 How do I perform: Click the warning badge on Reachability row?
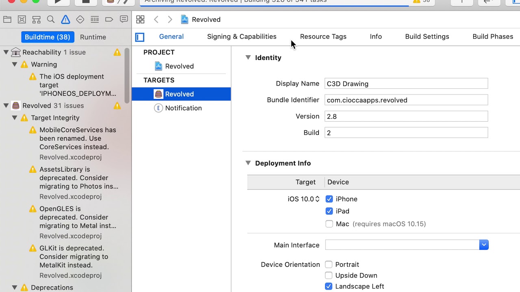tap(117, 52)
